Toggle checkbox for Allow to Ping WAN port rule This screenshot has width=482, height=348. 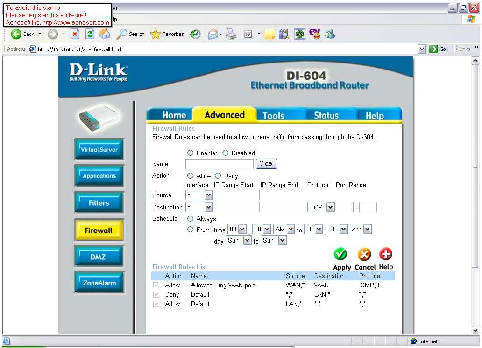tap(156, 285)
